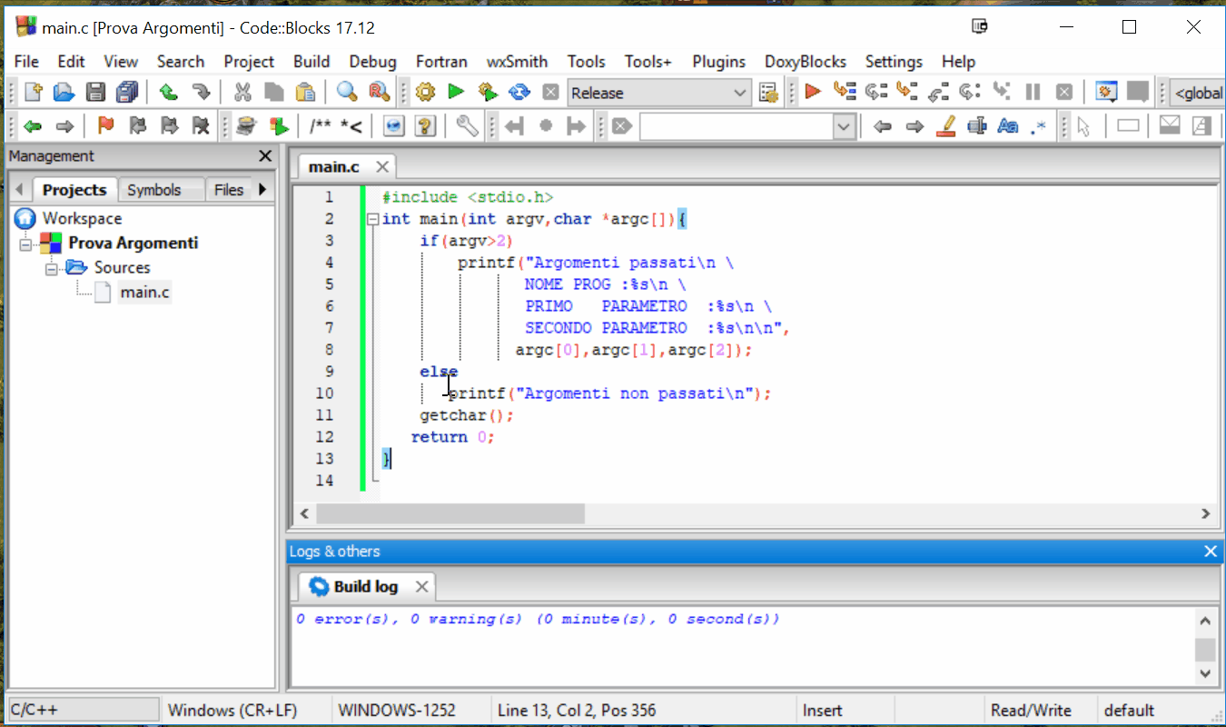Click the Redo arrow icon
The image size is (1226, 727).
(201, 92)
